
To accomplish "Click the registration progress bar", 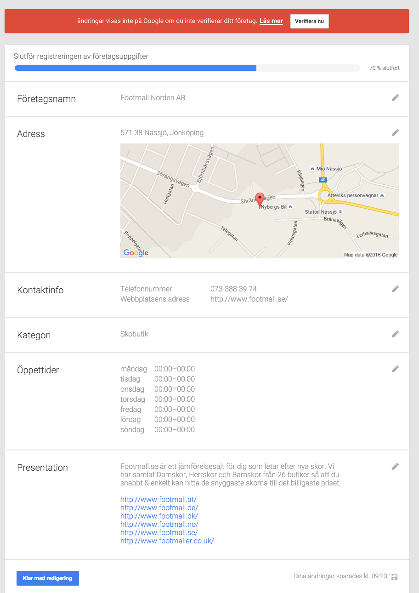I will point(187,68).
